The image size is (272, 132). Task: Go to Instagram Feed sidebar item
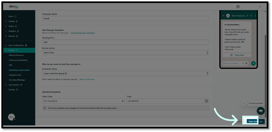pos(15,75)
